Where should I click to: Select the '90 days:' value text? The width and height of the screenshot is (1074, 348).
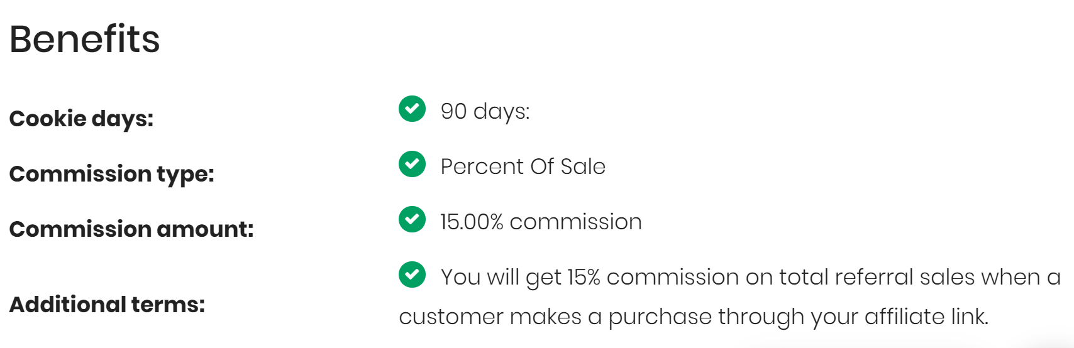click(x=485, y=111)
